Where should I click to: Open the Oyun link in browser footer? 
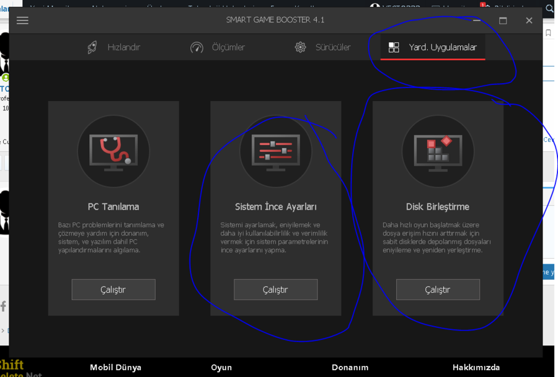click(221, 367)
